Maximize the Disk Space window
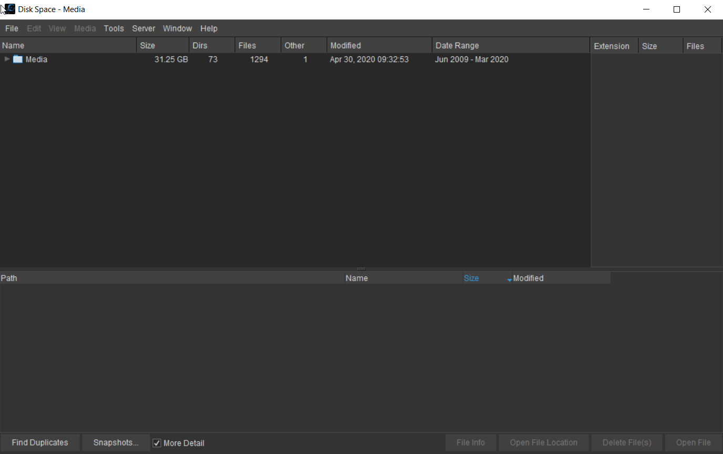 pos(677,9)
